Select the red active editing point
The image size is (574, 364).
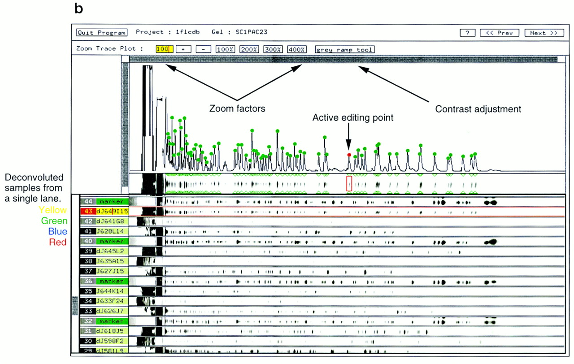click(349, 155)
